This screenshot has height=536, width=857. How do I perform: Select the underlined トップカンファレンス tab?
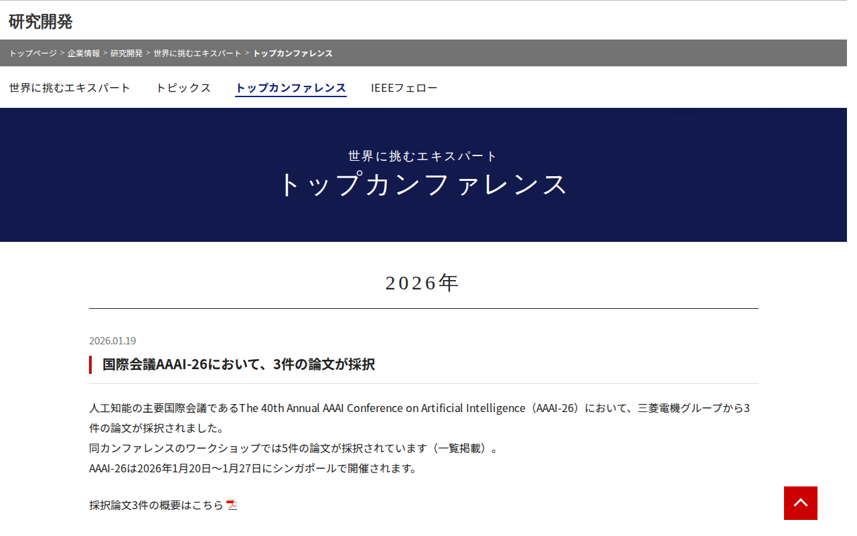pos(291,88)
